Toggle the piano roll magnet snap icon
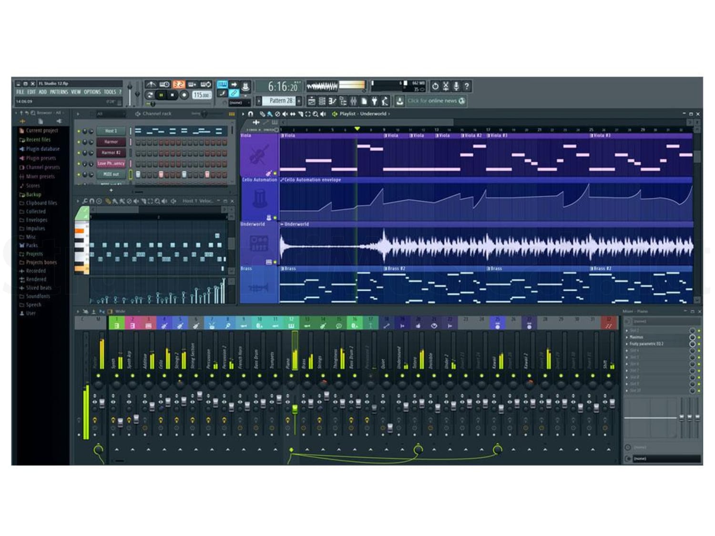715x536 pixels. (x=92, y=201)
